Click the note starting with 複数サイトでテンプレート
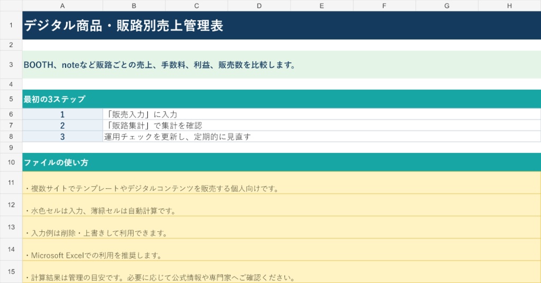The image size is (541, 283). (x=282, y=183)
